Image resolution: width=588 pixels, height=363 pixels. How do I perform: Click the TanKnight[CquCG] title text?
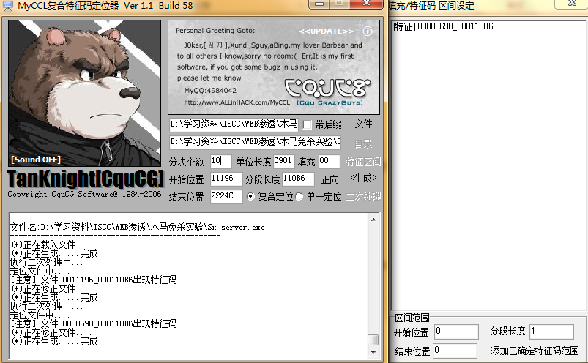point(85,179)
